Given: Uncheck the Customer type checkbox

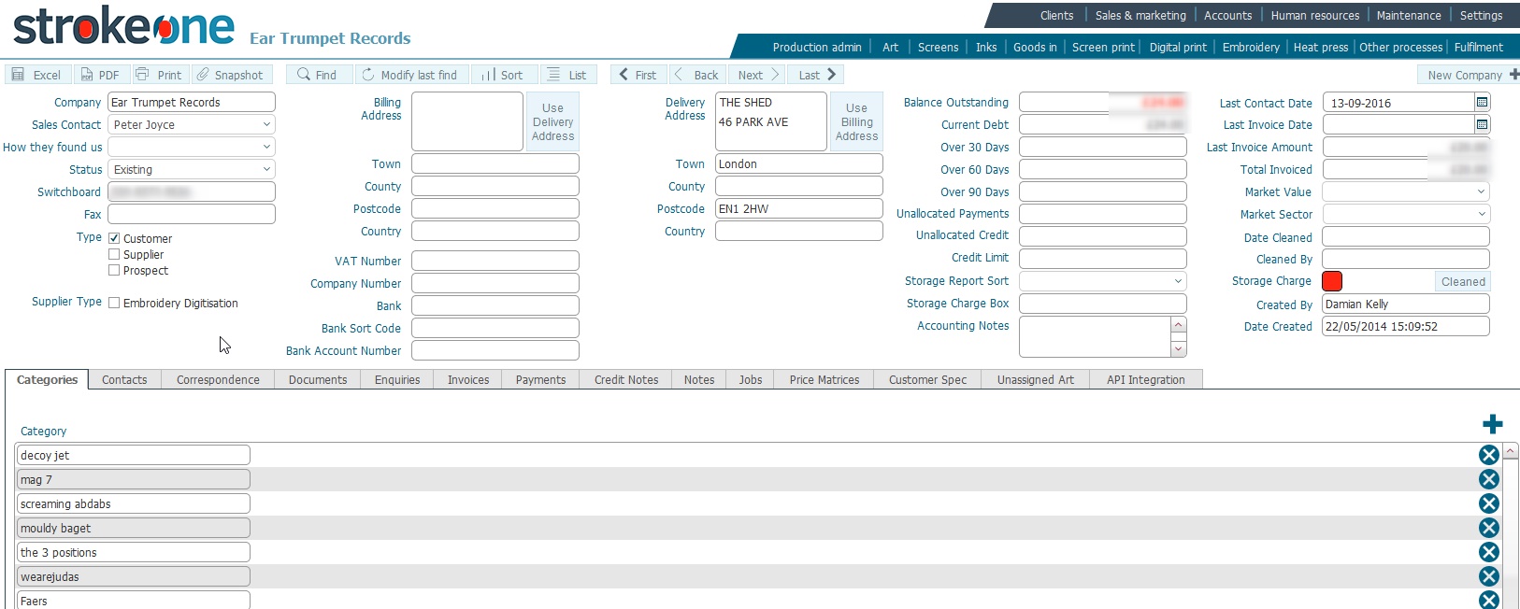Looking at the screenshot, I should [114, 238].
